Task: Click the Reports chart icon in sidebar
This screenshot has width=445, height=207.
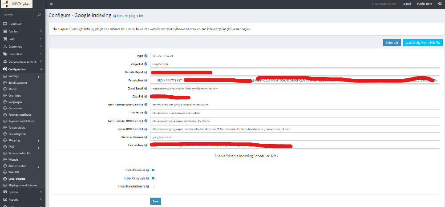Action: pyautogui.click(x=5, y=199)
